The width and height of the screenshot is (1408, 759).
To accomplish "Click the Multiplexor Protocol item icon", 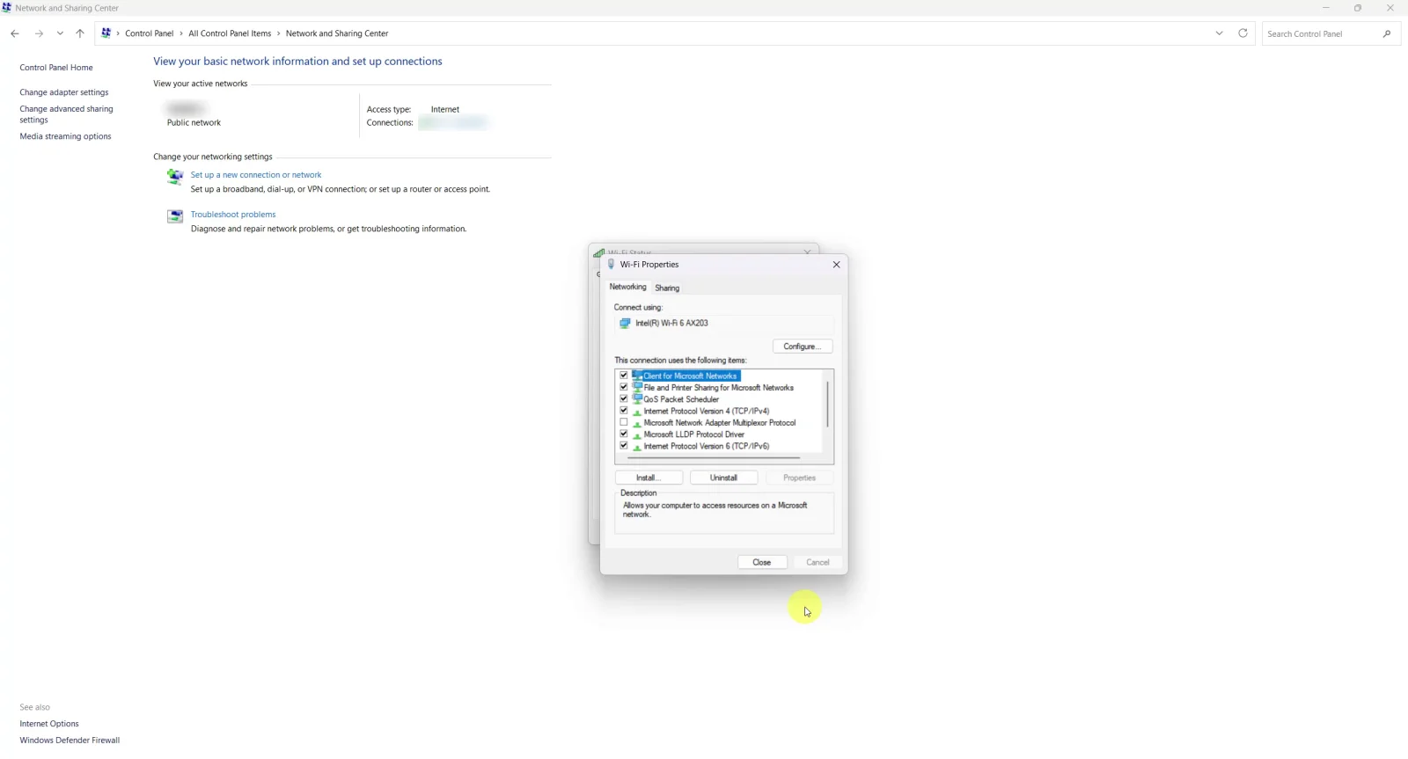I will coord(637,423).
